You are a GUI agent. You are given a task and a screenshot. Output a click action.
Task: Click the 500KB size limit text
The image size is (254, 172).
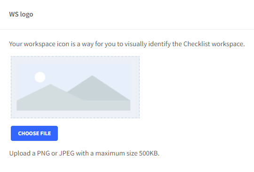pos(149,153)
